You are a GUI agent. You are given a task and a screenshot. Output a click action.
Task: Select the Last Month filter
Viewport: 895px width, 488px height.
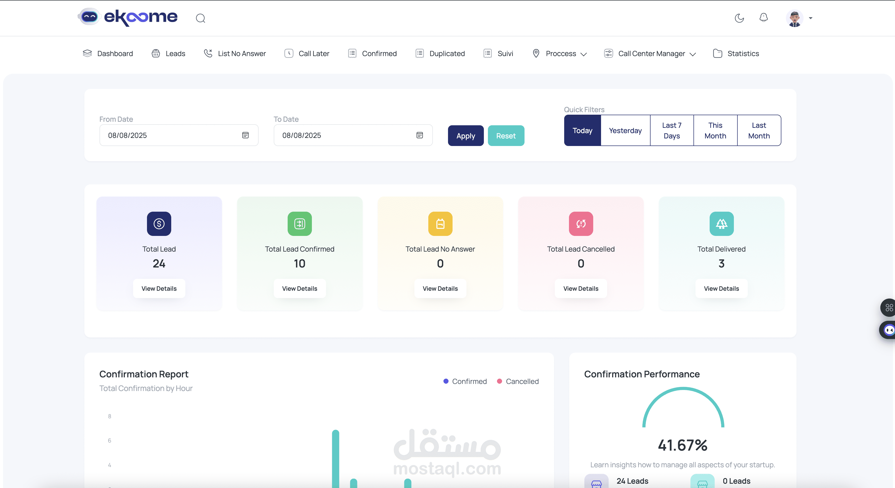click(x=759, y=130)
